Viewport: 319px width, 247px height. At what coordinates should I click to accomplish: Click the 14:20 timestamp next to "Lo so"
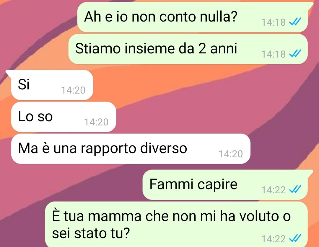pyautogui.click(x=96, y=122)
